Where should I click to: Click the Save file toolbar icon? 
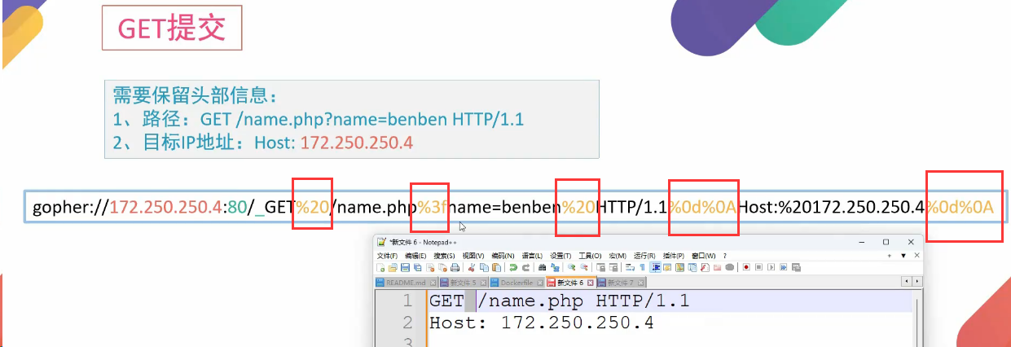pyautogui.click(x=404, y=267)
